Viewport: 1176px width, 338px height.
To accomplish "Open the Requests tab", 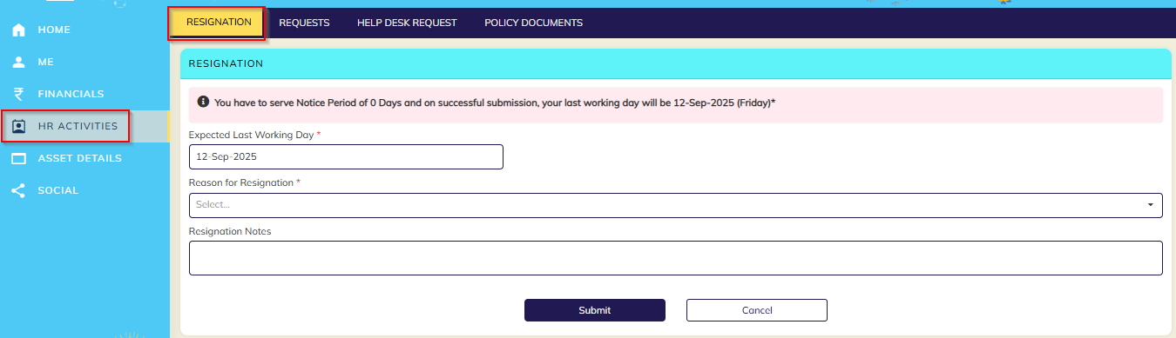I will click(x=304, y=23).
